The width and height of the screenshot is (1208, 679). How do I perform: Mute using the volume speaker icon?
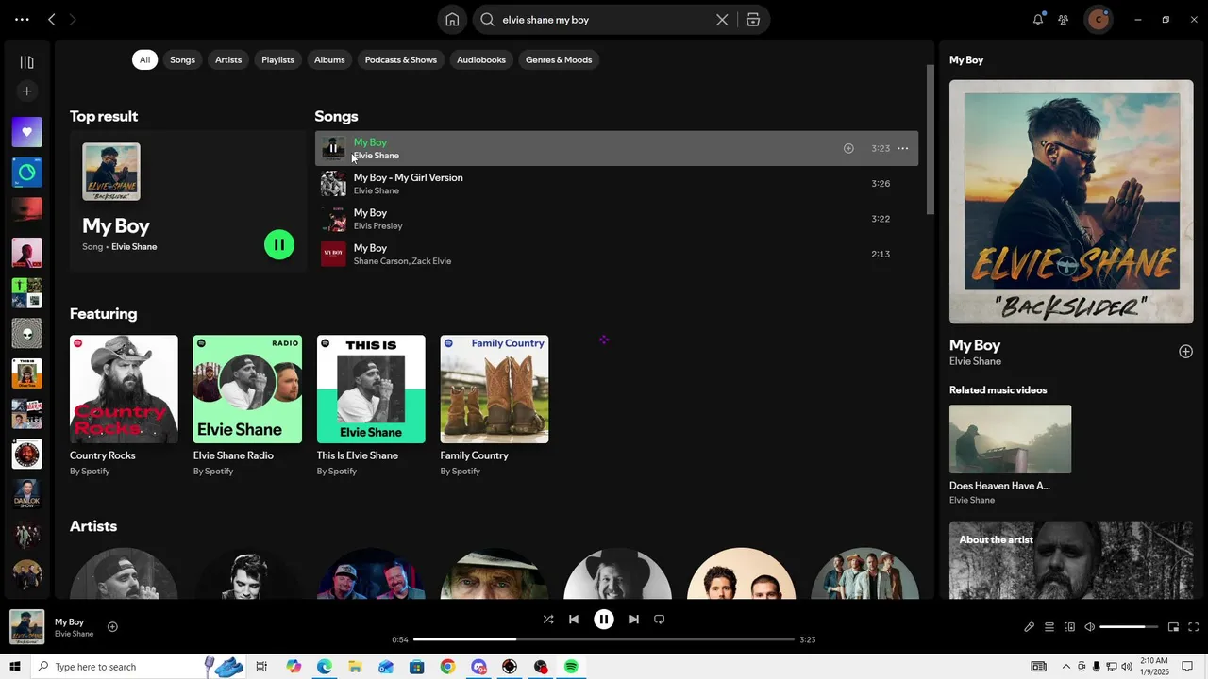pyautogui.click(x=1089, y=627)
